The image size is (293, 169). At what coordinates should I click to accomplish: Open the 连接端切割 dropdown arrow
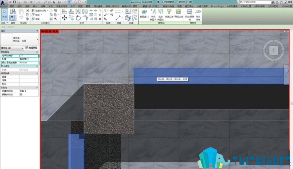pos(47,11)
